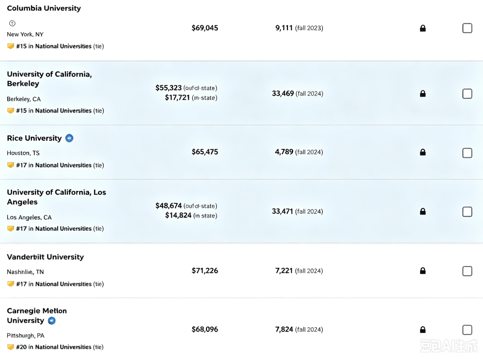
Task: Click the 7,221 (fall 2024) enrollment figure
Action: [x=299, y=270]
